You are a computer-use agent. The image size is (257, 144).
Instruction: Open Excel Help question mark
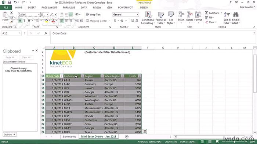pyautogui.click(x=231, y=2)
